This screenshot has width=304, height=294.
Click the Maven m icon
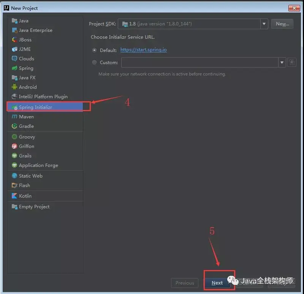(x=14, y=116)
